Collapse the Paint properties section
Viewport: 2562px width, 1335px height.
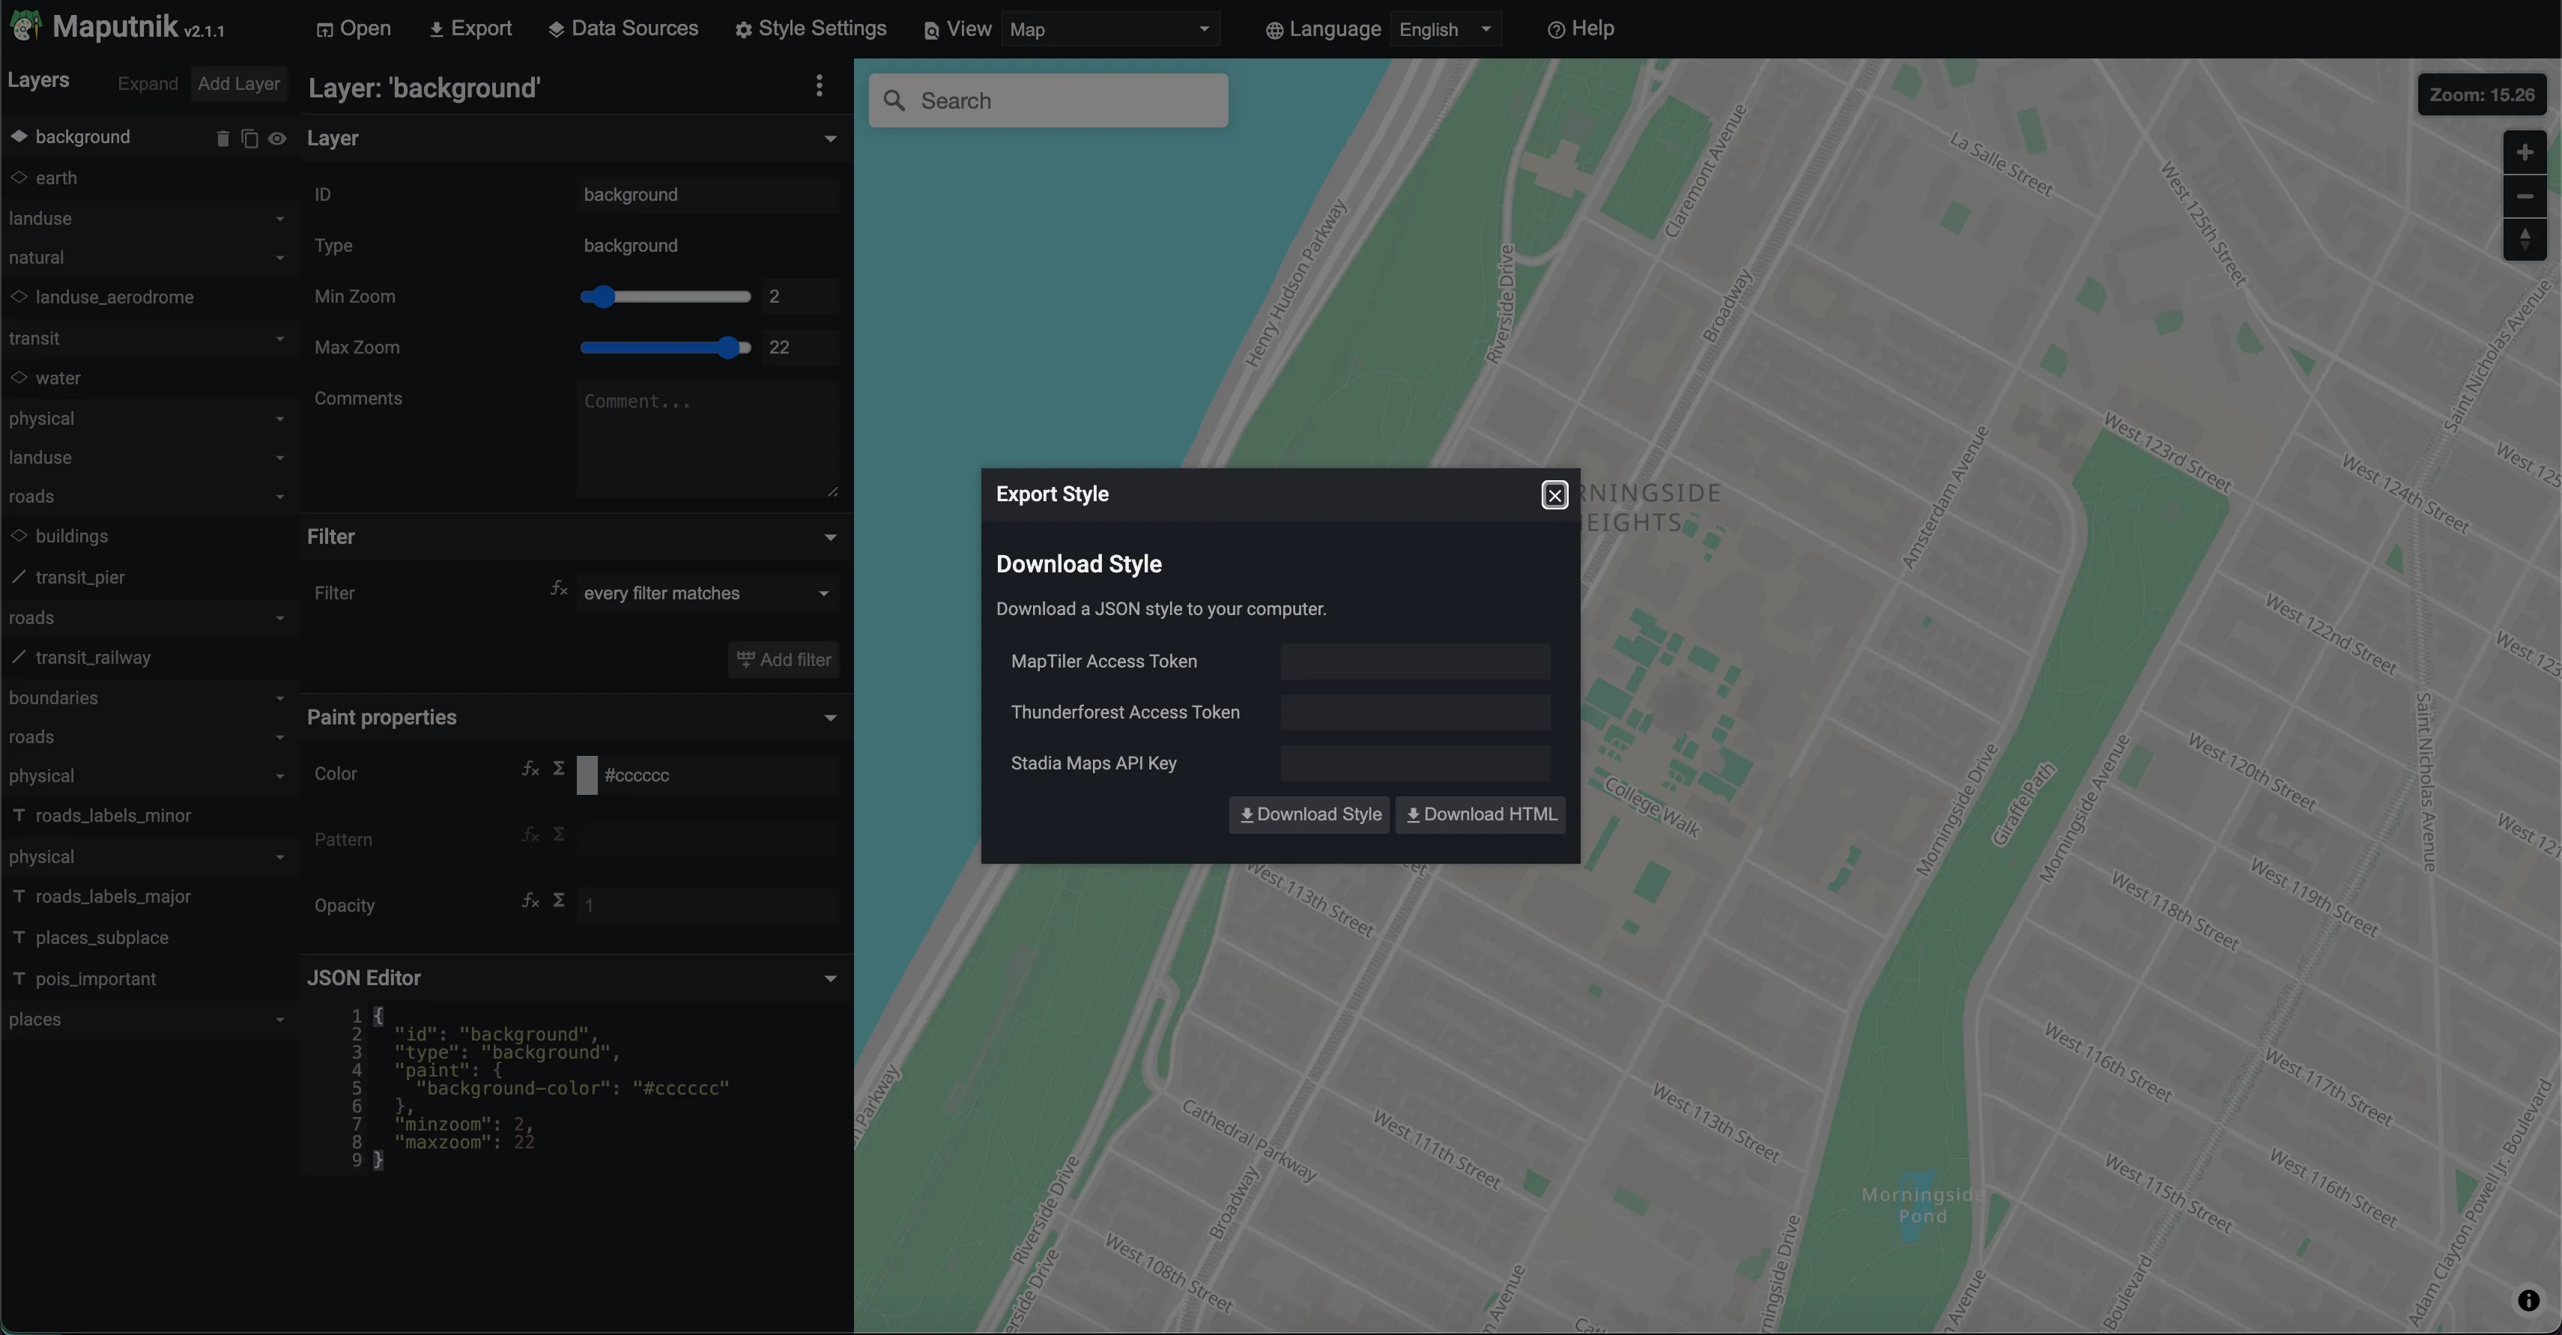[x=832, y=717]
